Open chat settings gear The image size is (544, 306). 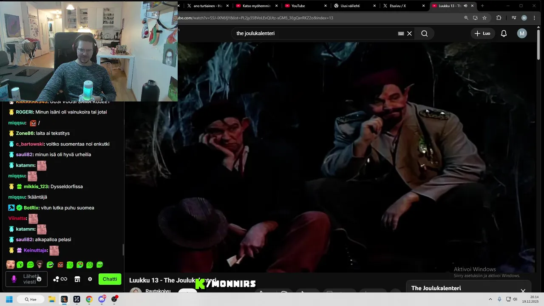[90, 279]
